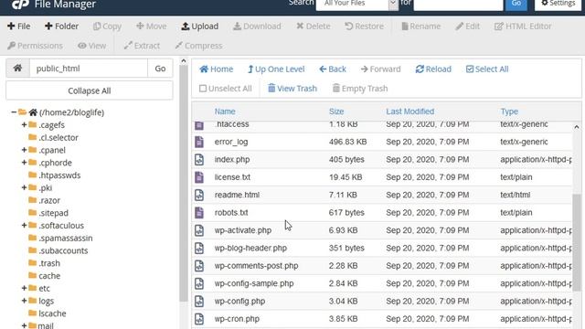The width and height of the screenshot is (585, 329).
Task: Select the license.txt file name
Action: tap(232, 177)
